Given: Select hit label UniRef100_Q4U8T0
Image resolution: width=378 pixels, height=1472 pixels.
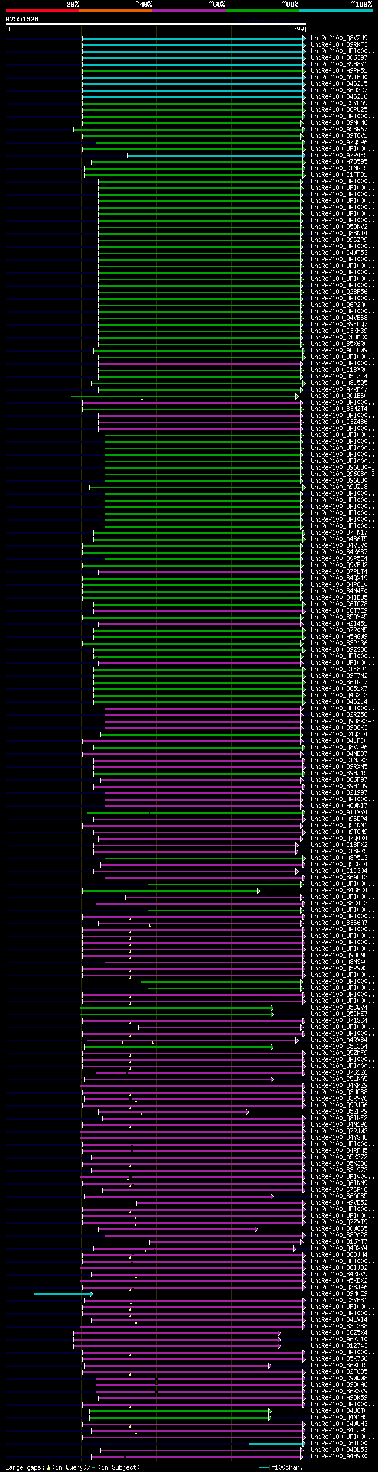Looking at the screenshot, I should [x=339, y=1411].
